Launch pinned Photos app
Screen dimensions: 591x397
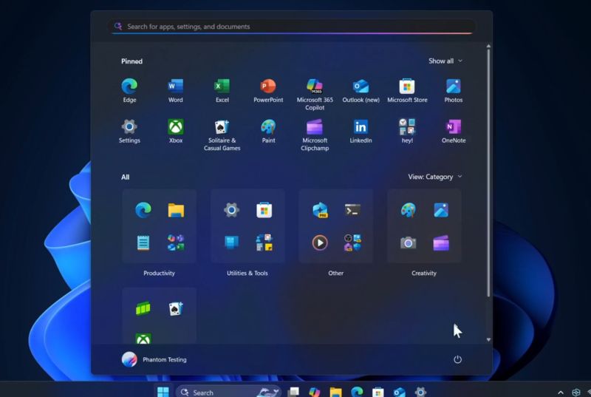[x=454, y=90]
